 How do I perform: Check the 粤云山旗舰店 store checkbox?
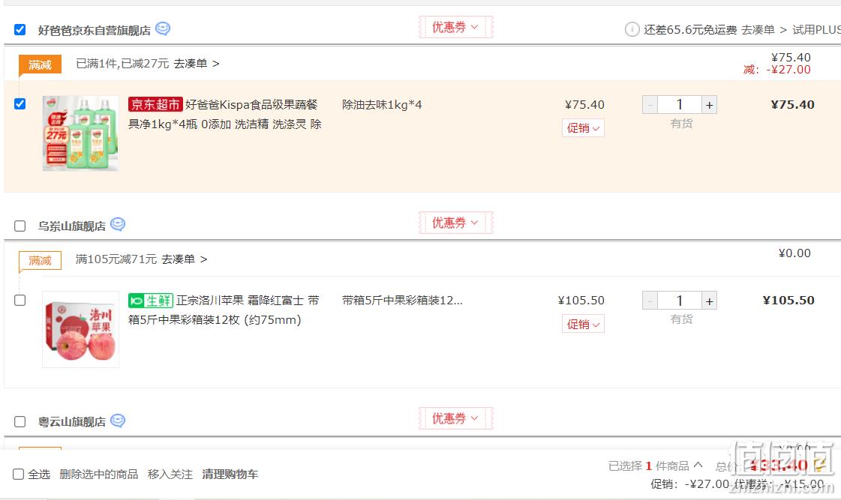pos(20,422)
